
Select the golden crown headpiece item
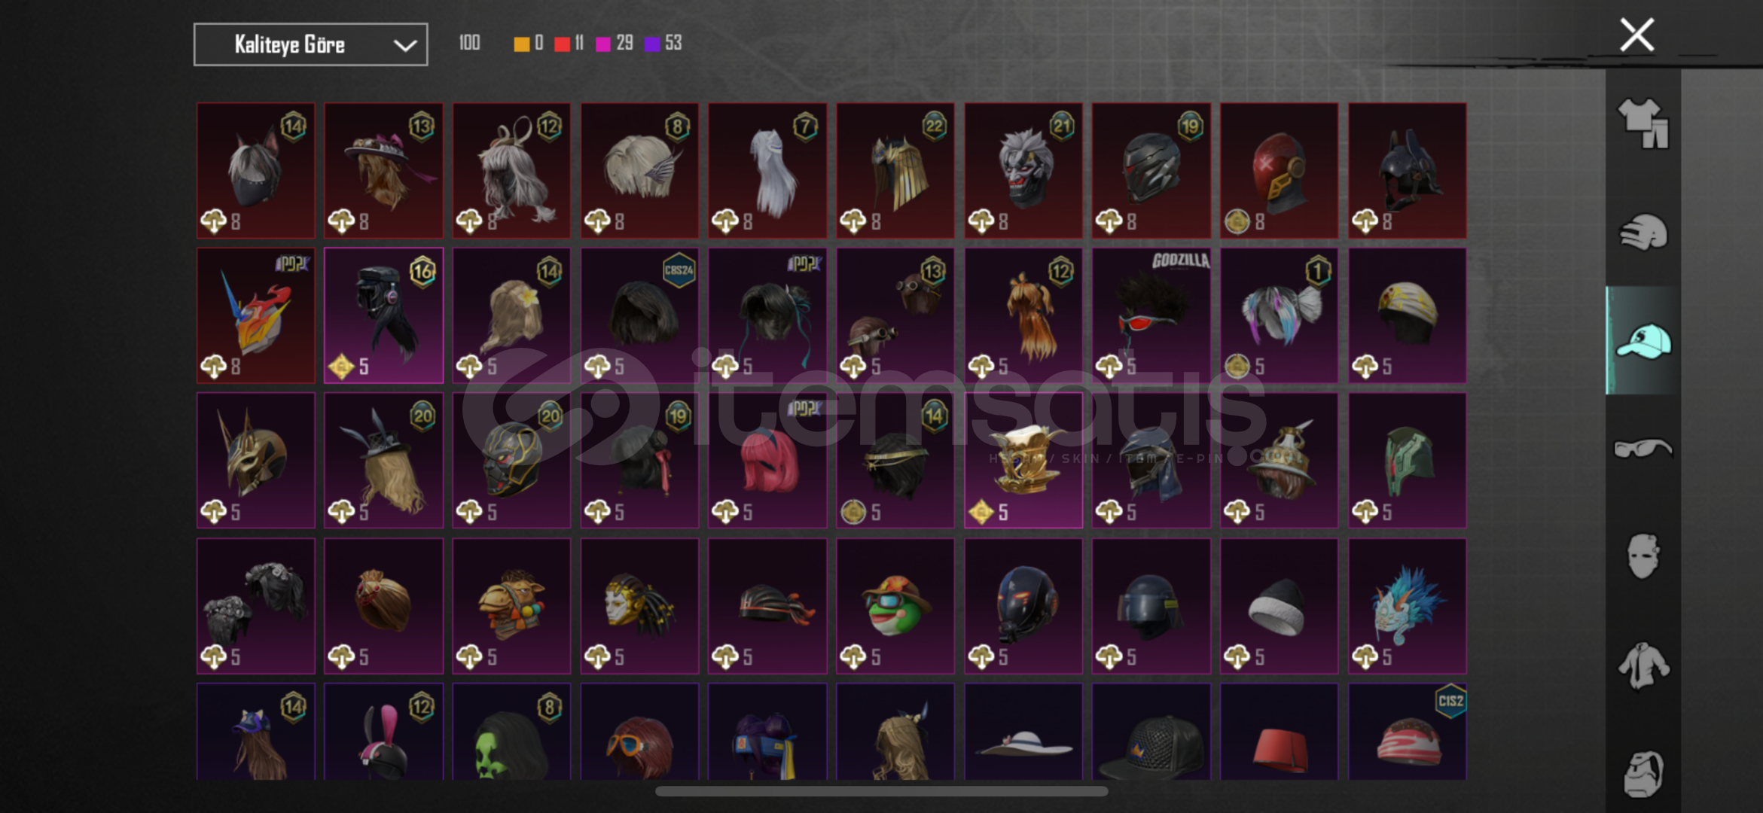coord(1023,460)
